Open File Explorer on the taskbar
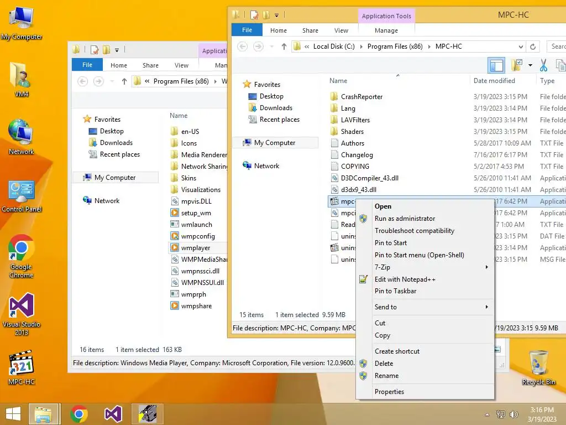The width and height of the screenshot is (566, 425). click(x=44, y=414)
